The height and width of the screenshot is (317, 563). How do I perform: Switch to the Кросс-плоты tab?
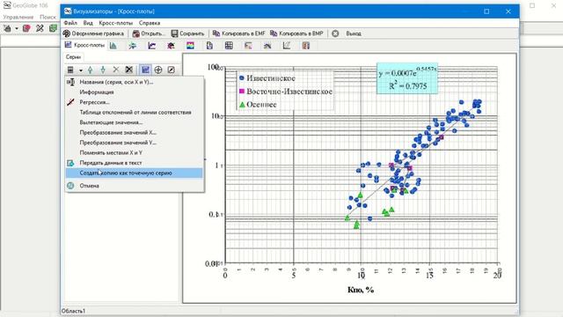(x=84, y=45)
